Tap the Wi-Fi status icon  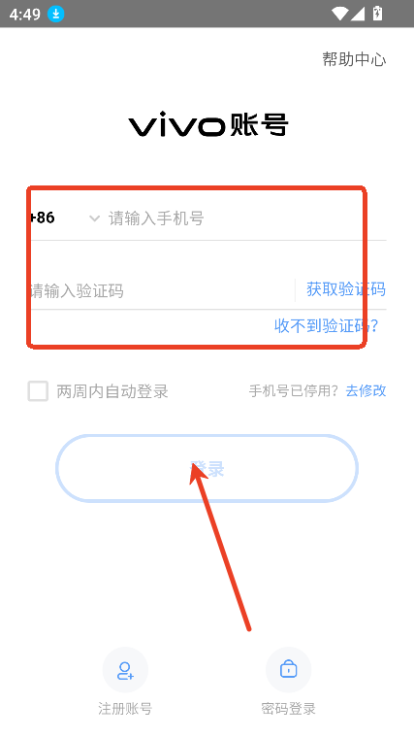coord(339,14)
